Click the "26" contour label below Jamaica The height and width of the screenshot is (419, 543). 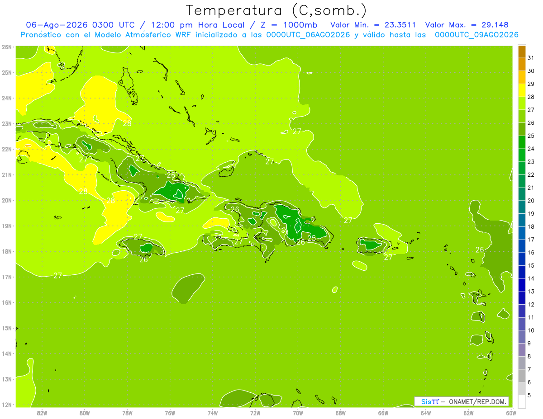click(x=143, y=259)
